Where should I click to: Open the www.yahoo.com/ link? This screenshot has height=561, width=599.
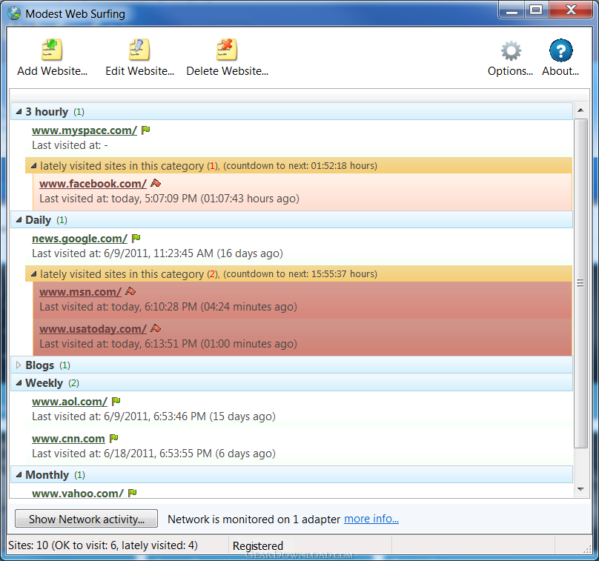[x=78, y=493]
